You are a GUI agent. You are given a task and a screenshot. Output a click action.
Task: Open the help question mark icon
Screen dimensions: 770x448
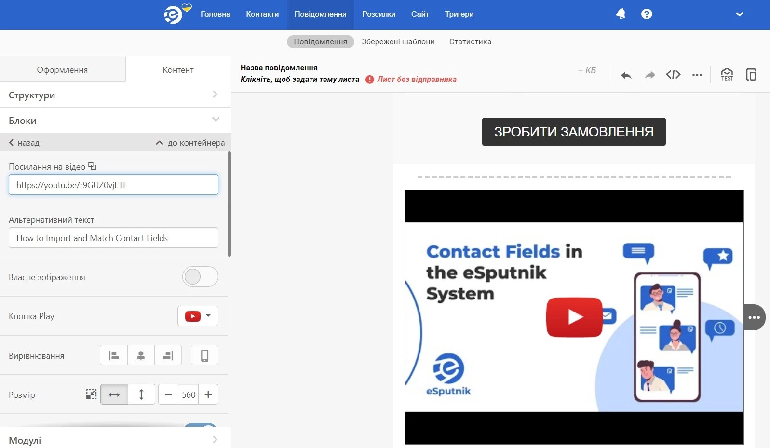click(x=647, y=14)
